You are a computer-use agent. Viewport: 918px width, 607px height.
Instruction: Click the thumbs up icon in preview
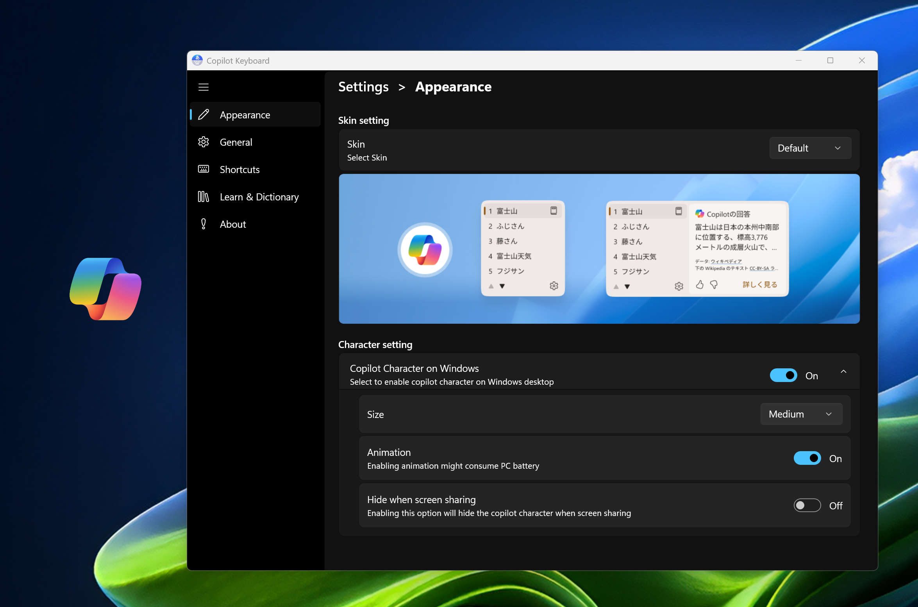coord(700,285)
